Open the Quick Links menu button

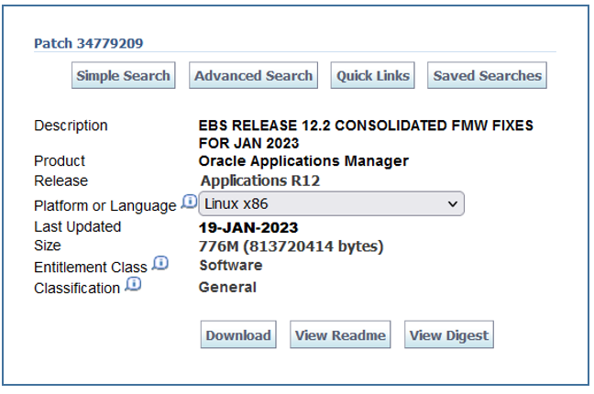pos(373,76)
